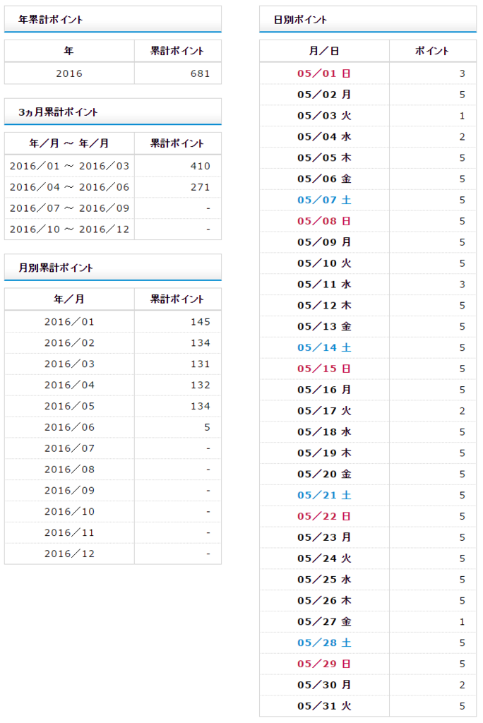Image resolution: width=483 pixels, height=723 pixels.
Task: Click the 05/07 土 date row
Action: [368, 200]
